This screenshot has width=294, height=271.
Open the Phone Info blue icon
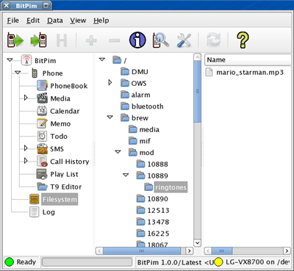137,40
